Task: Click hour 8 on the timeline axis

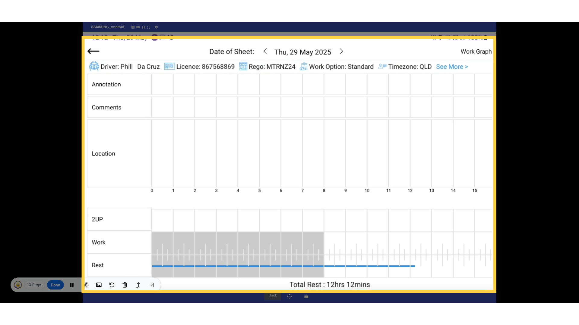Action: 324,191
